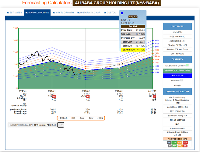This screenshot has height=152, width=200.
Task: Click the 0FY Normal PE 22.40 field
Action: (x=32, y=125)
